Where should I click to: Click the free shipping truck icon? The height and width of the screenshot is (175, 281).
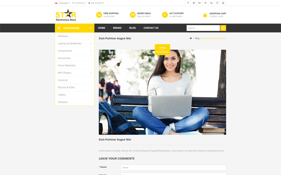(x=99, y=15)
